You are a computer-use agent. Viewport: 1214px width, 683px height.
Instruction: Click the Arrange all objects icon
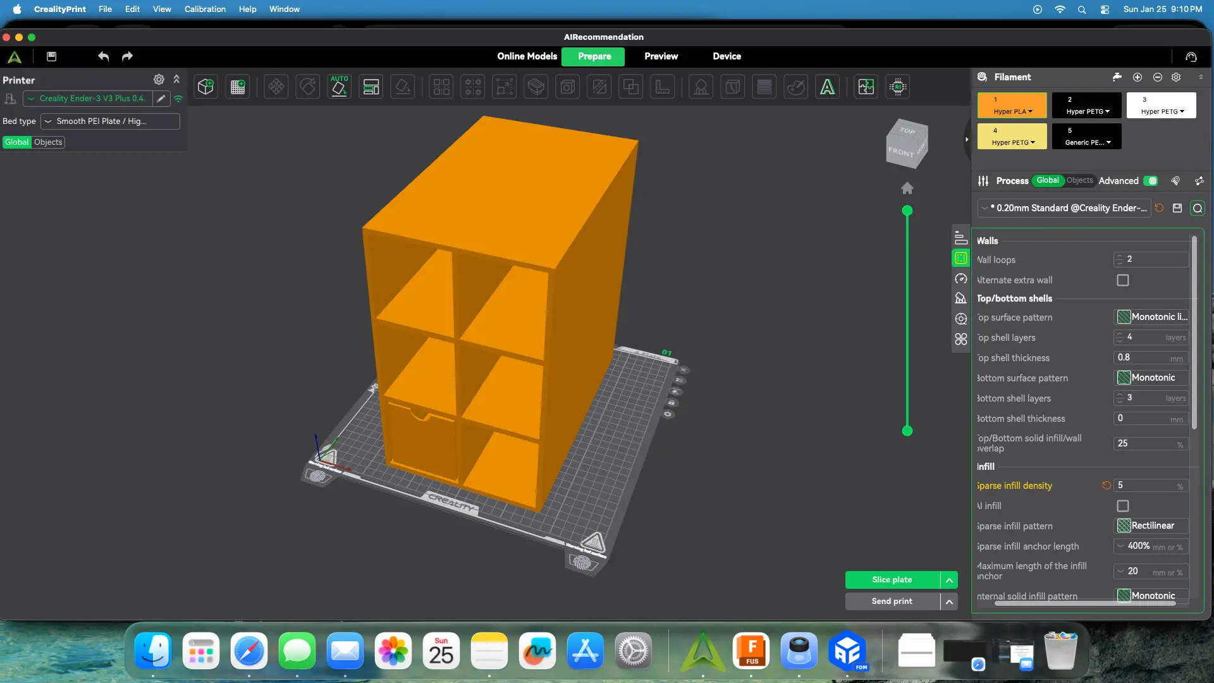[x=371, y=87]
